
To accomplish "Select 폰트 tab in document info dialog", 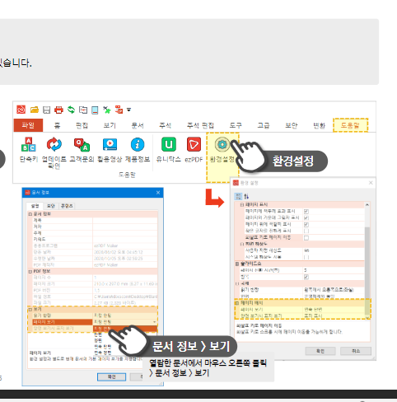I will (x=67, y=206).
